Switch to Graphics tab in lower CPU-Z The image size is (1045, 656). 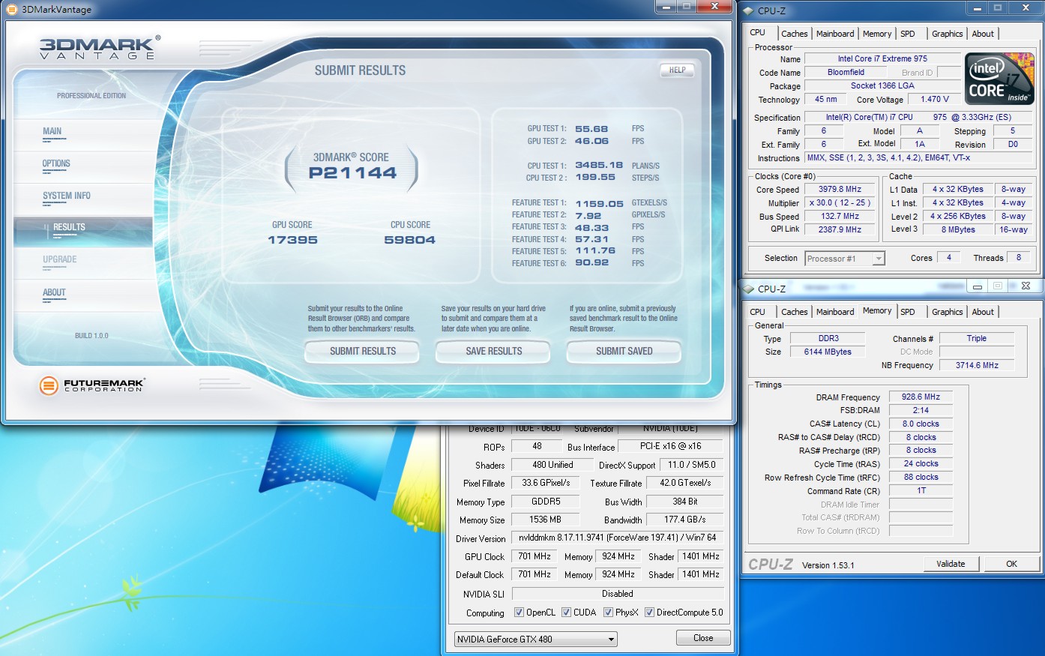[947, 312]
